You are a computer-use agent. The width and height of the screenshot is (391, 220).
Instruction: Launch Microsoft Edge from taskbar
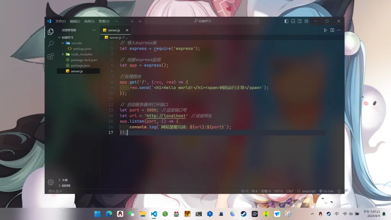pos(109,214)
